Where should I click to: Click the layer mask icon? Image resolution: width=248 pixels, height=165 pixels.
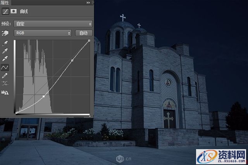[13, 12]
